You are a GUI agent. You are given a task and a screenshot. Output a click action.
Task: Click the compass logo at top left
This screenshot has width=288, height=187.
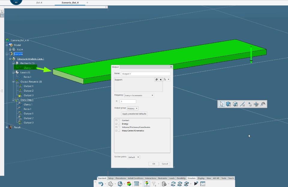16,2
